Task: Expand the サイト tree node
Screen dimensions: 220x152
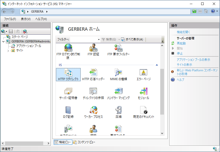Action: click(8, 51)
